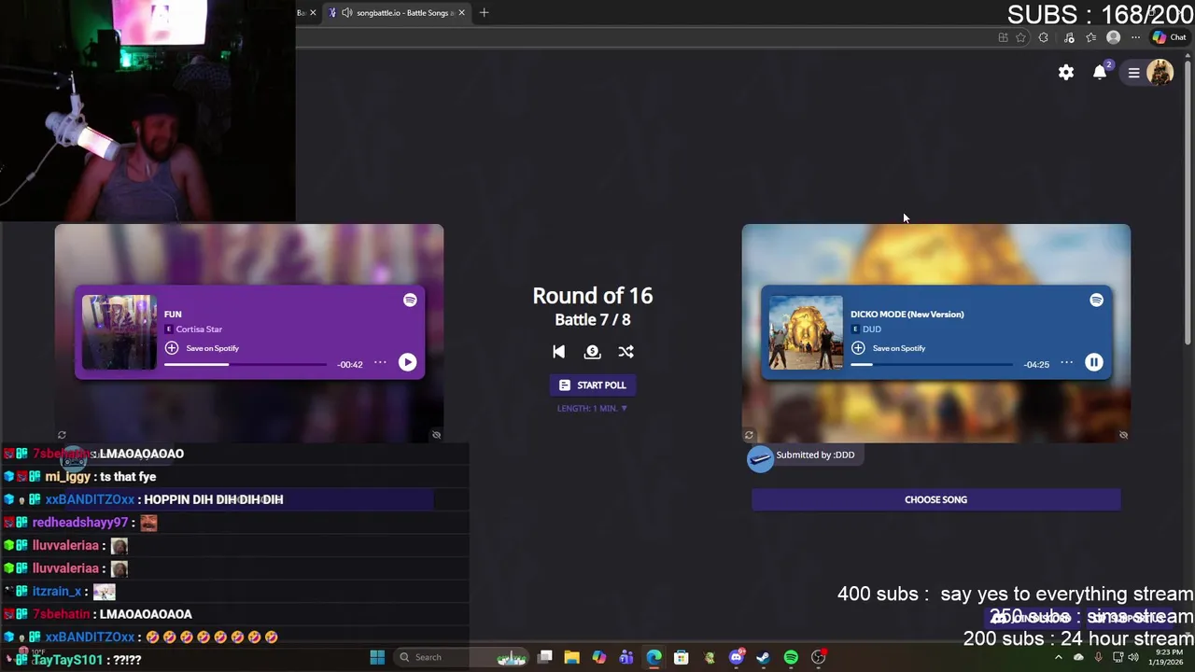Screen dimensions: 1195x672
Task: Click chat username itzrain_x
Action: pyautogui.click(x=57, y=592)
